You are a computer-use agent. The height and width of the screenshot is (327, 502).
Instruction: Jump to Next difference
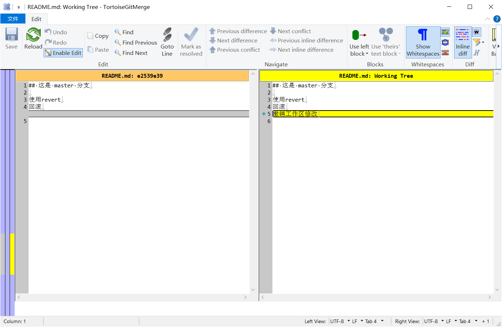click(234, 41)
